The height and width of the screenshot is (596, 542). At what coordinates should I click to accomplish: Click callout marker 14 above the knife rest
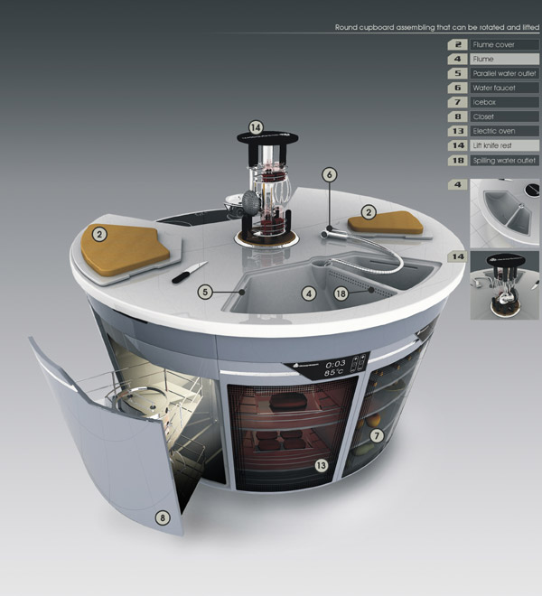click(x=256, y=128)
